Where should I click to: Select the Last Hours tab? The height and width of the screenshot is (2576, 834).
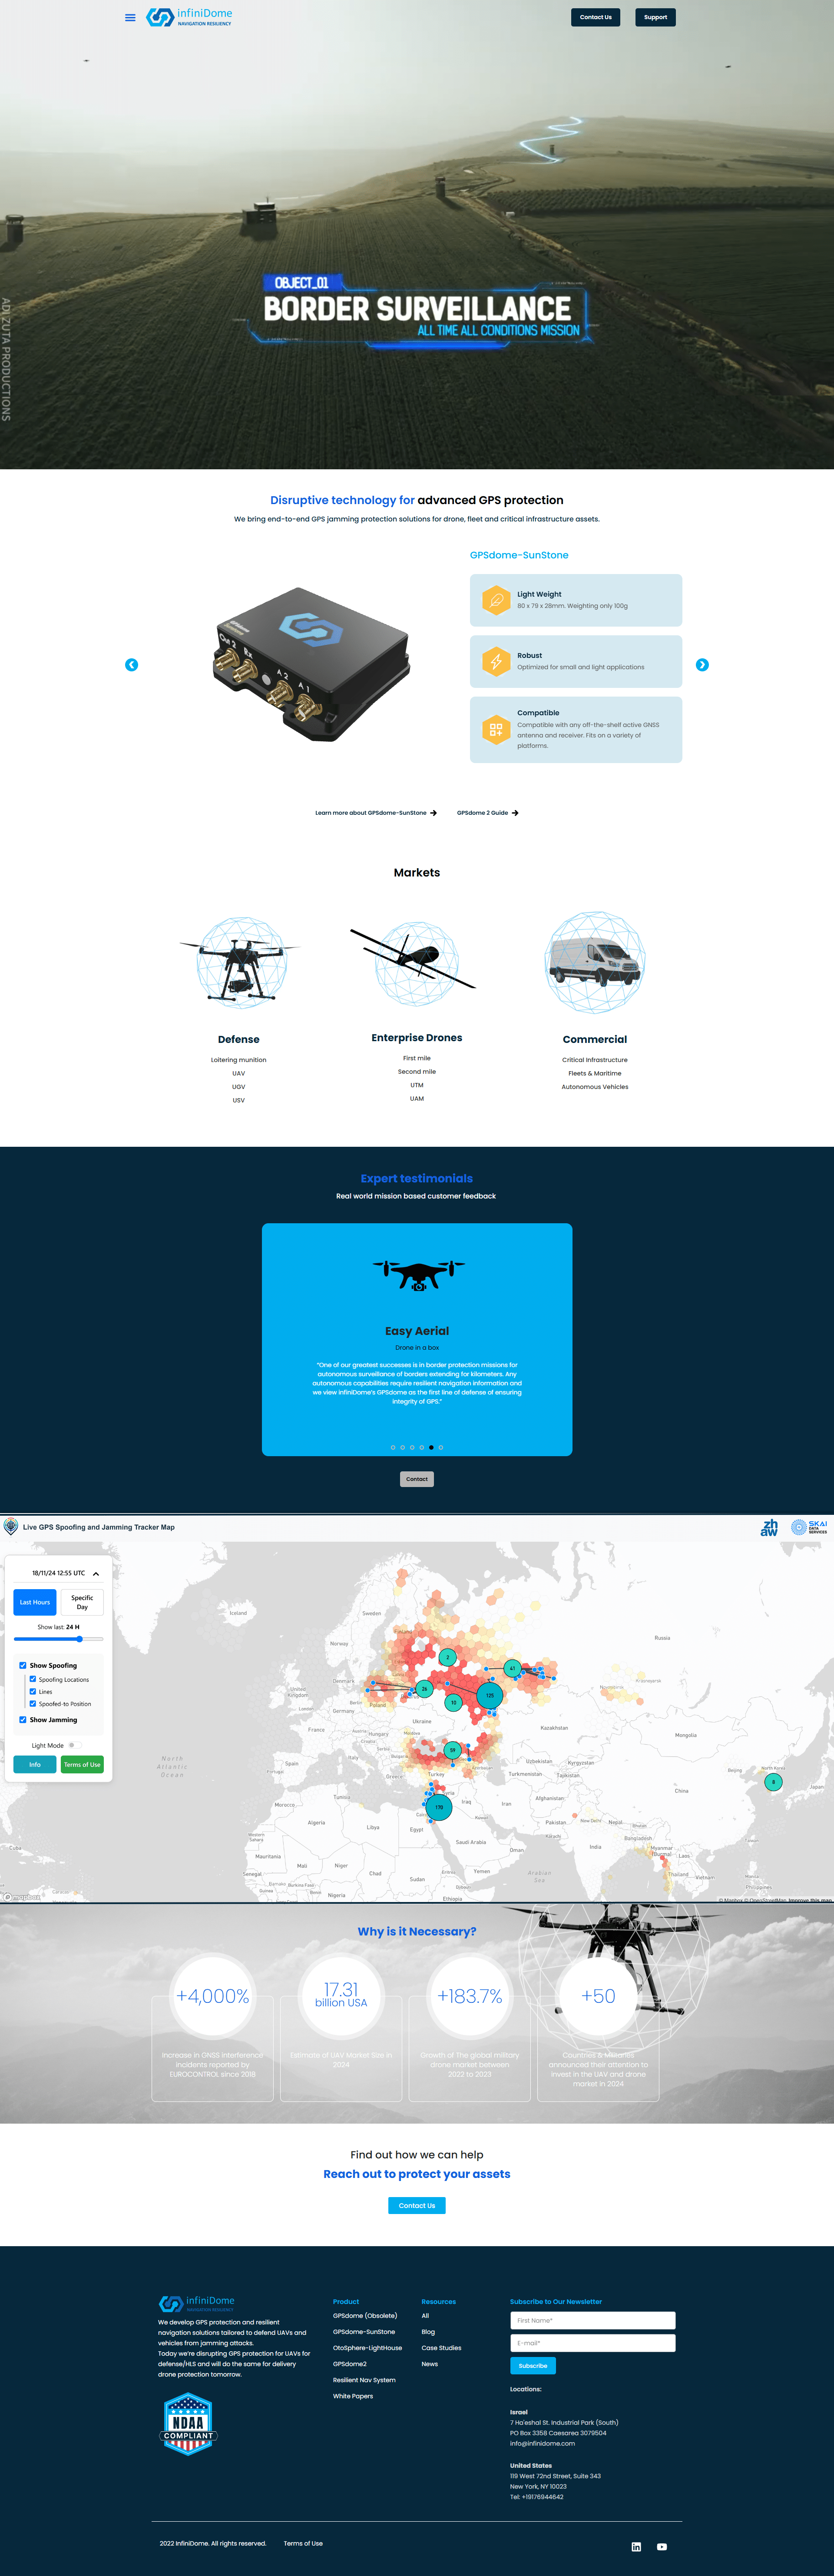click(x=35, y=1602)
